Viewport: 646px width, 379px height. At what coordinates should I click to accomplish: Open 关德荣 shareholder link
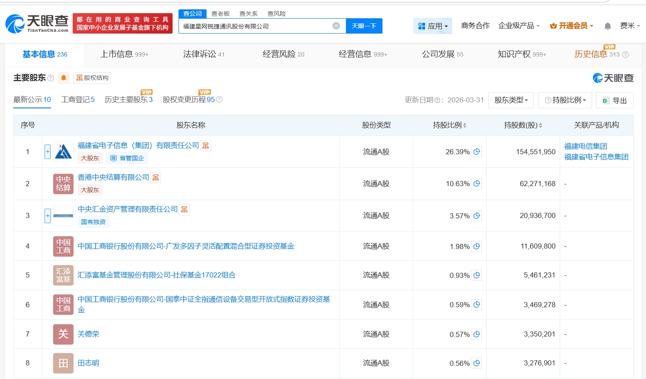click(x=88, y=334)
